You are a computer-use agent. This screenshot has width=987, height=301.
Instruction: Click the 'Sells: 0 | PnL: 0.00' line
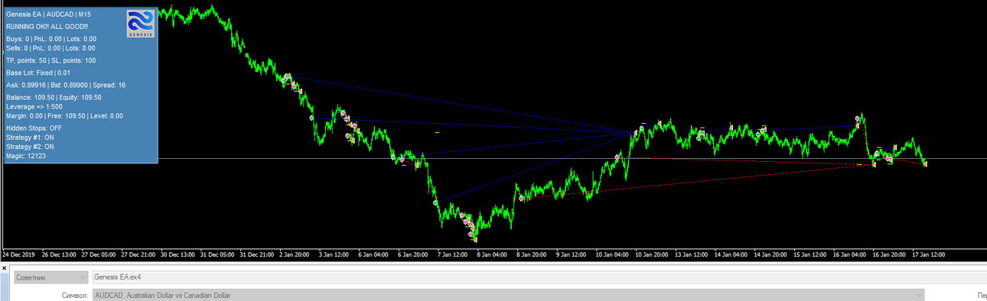tap(50, 48)
